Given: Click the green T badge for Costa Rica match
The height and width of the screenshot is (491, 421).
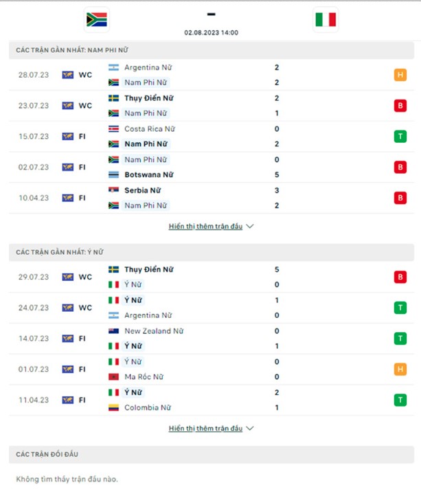Looking at the screenshot, I should click(400, 137).
